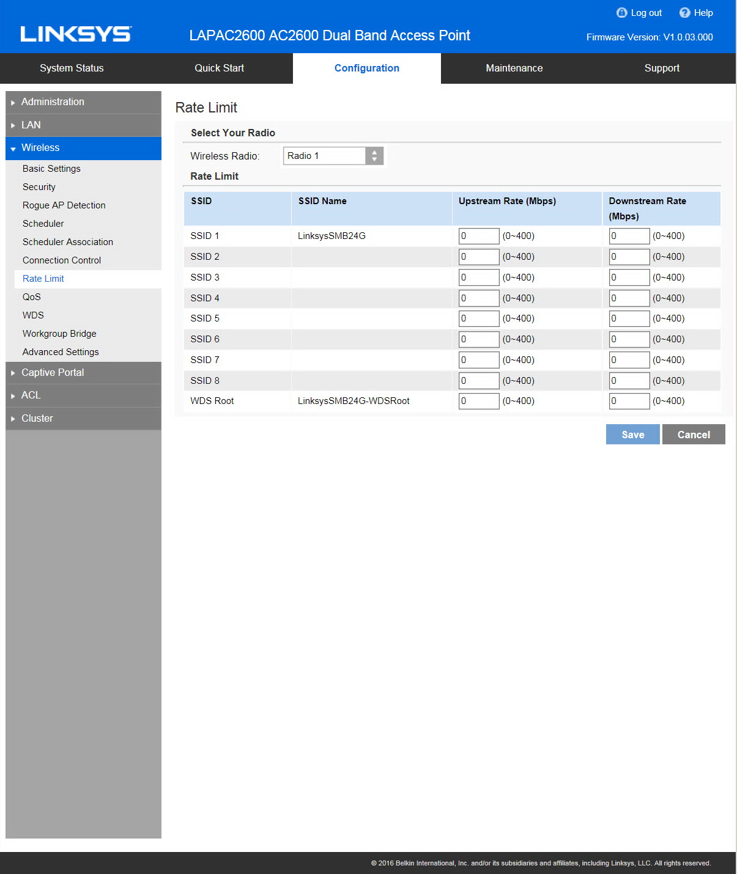Open the QoS page
737x874 pixels.
coord(32,297)
